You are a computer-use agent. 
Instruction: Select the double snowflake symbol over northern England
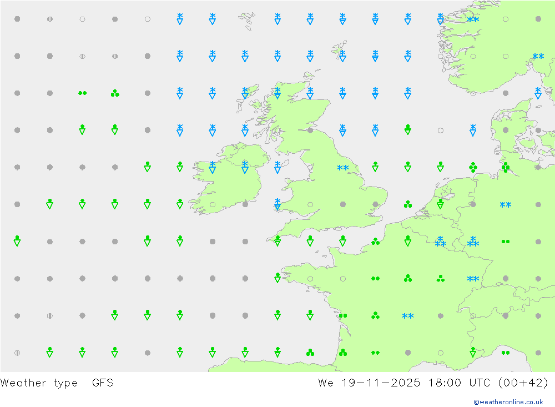coord(342,168)
